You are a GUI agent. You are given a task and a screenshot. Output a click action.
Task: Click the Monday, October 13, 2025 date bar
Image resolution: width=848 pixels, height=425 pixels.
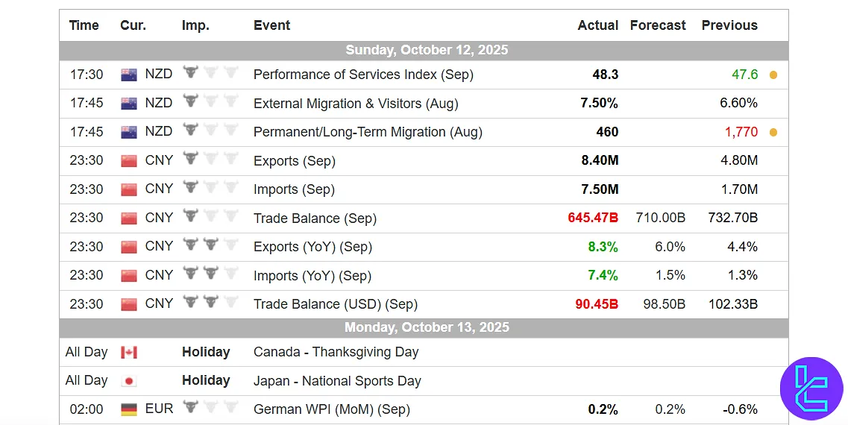pos(427,327)
